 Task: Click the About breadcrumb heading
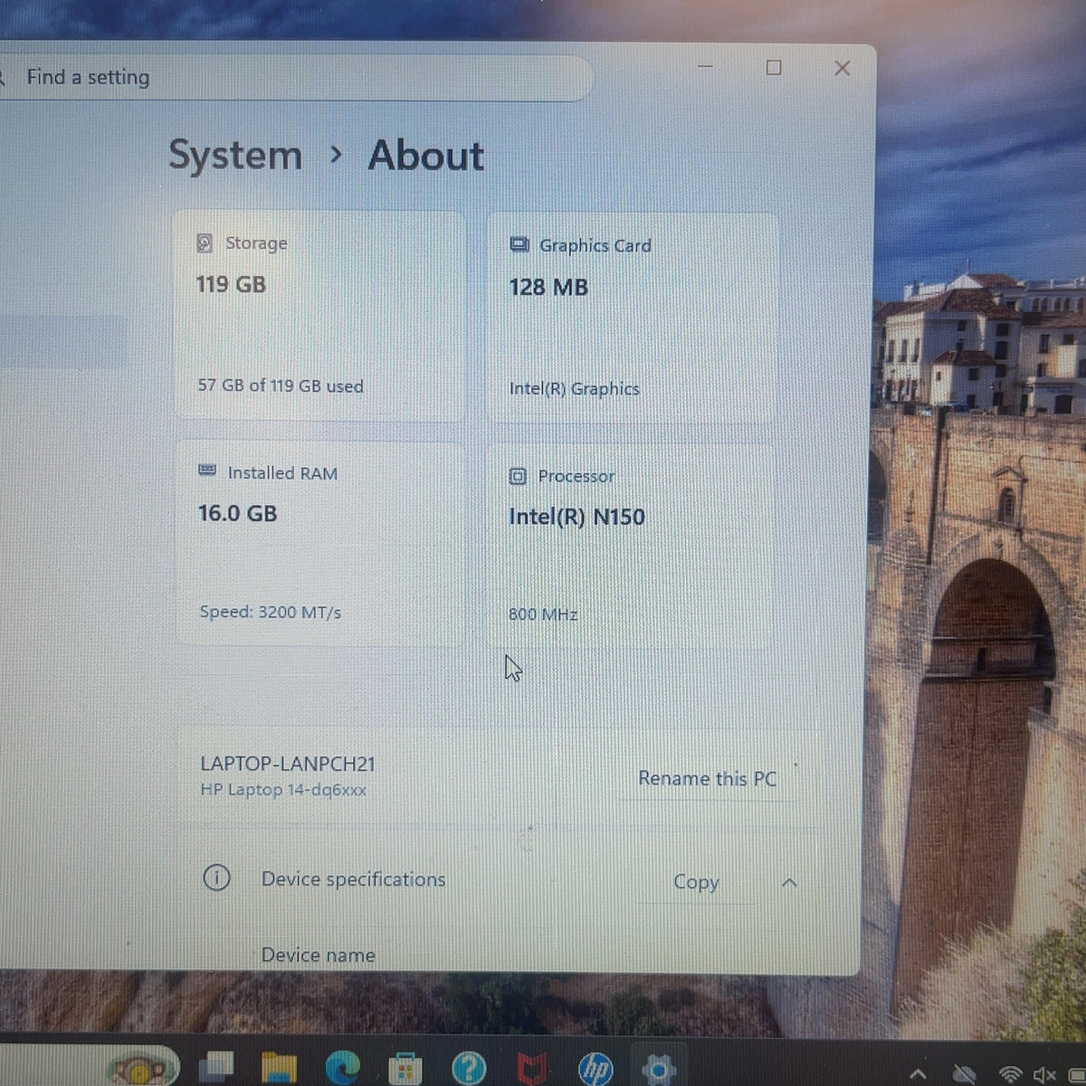click(x=425, y=156)
